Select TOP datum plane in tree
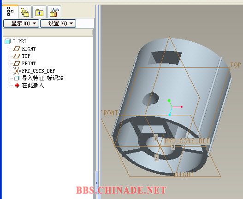 coord(26,56)
